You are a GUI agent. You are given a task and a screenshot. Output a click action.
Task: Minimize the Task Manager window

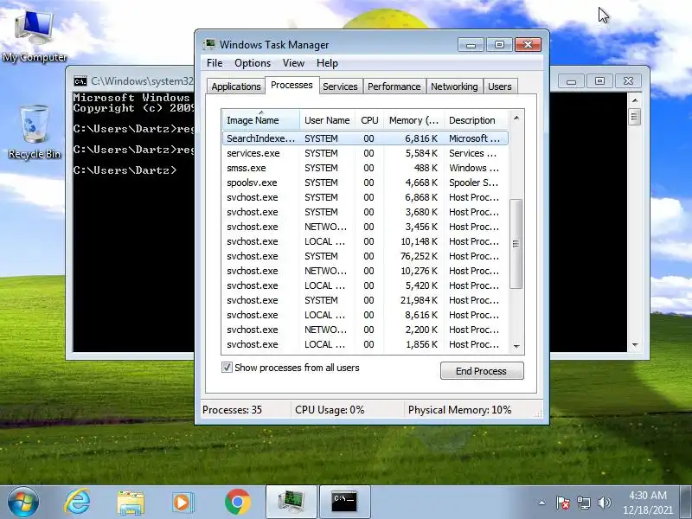[x=471, y=45]
